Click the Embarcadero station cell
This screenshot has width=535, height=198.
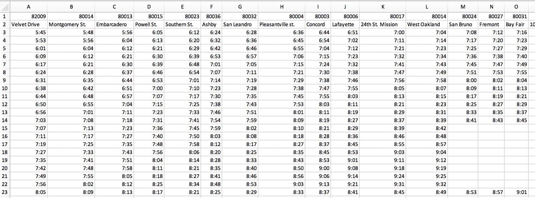click(x=114, y=25)
